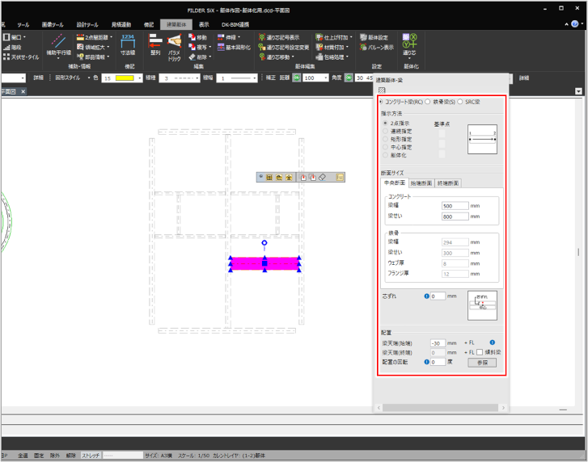The image size is (588, 462).
Task: Switch to the 始端断面 tab
Action: click(x=421, y=183)
